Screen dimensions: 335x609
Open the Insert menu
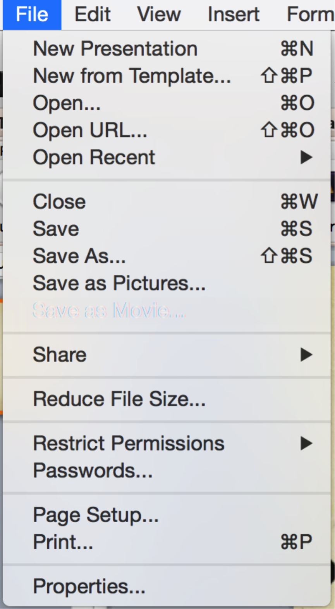[233, 15]
